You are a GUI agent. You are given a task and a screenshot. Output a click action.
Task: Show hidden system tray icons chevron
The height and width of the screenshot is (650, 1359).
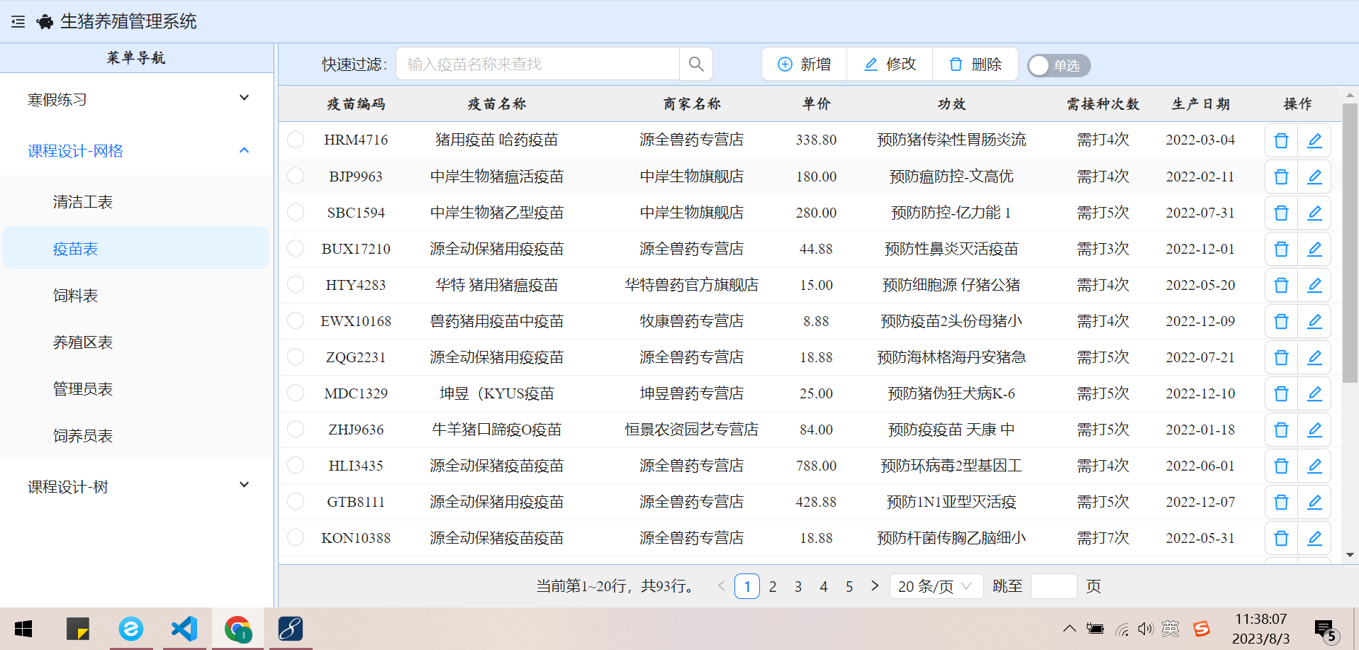pyautogui.click(x=1070, y=629)
